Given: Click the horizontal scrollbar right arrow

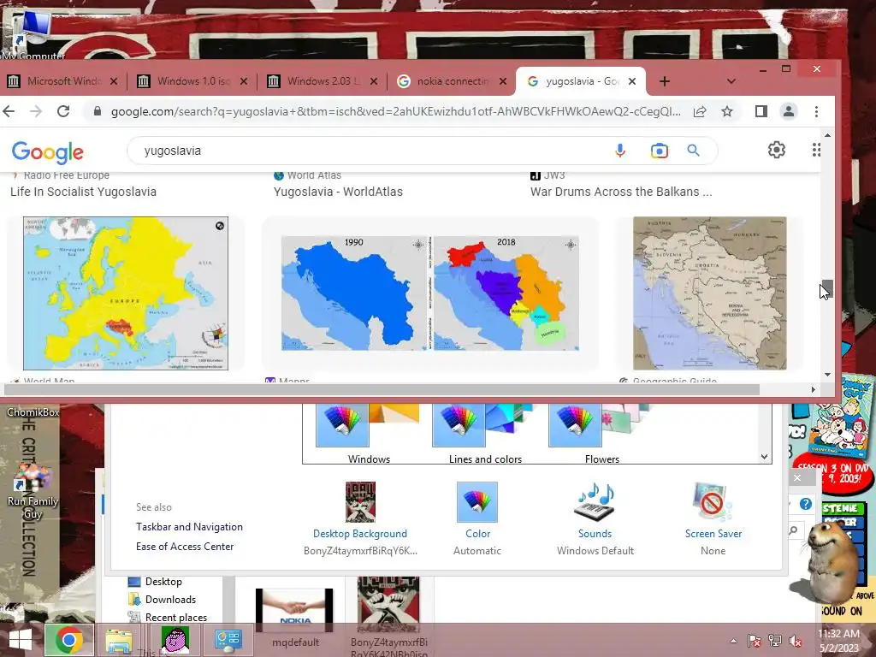Looking at the screenshot, I should coord(813,389).
